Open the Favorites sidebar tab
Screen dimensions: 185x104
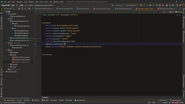[1, 81]
